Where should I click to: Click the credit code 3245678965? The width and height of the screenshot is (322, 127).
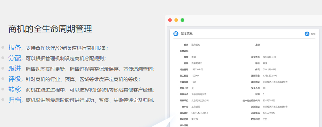click(269, 101)
